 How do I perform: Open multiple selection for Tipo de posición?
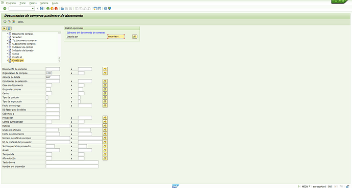pos(105,97)
